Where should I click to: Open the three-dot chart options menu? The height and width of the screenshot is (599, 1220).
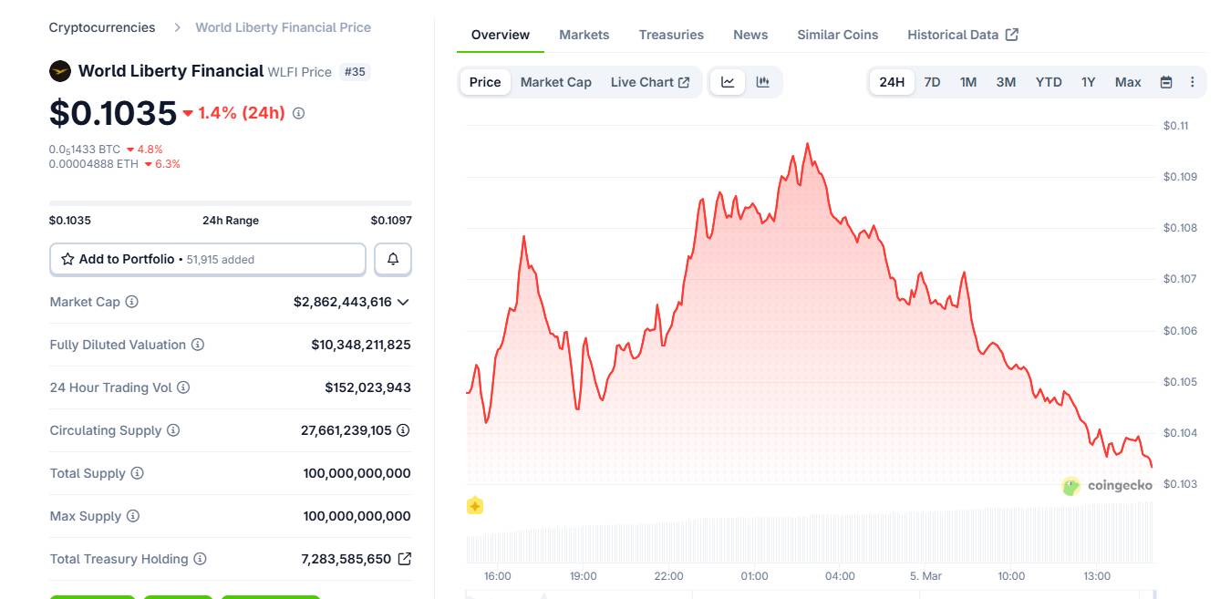point(1192,81)
